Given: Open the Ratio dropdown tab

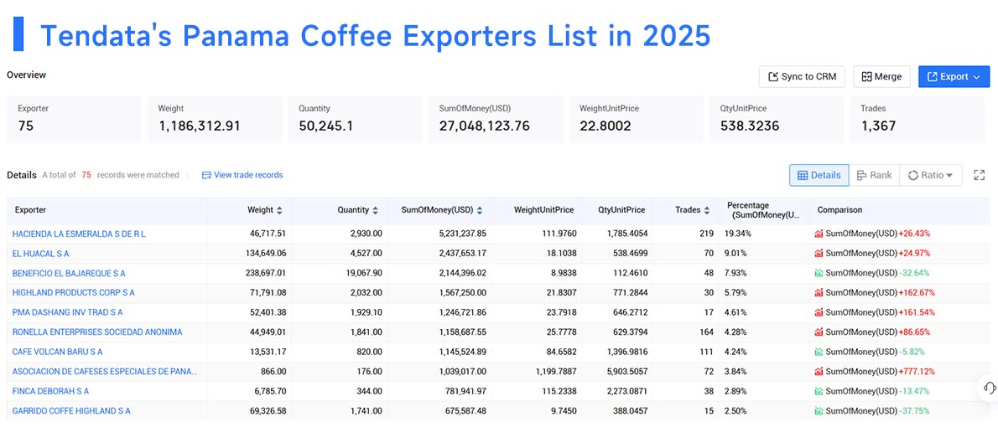Looking at the screenshot, I should pos(930,175).
